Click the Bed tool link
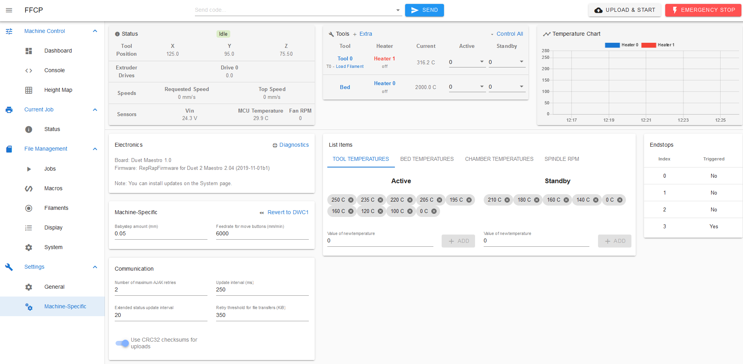 [345, 87]
